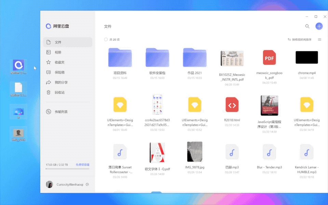This screenshot has width=328, height=205.
Task: Select the R2018.html file icon
Action: [232, 105]
